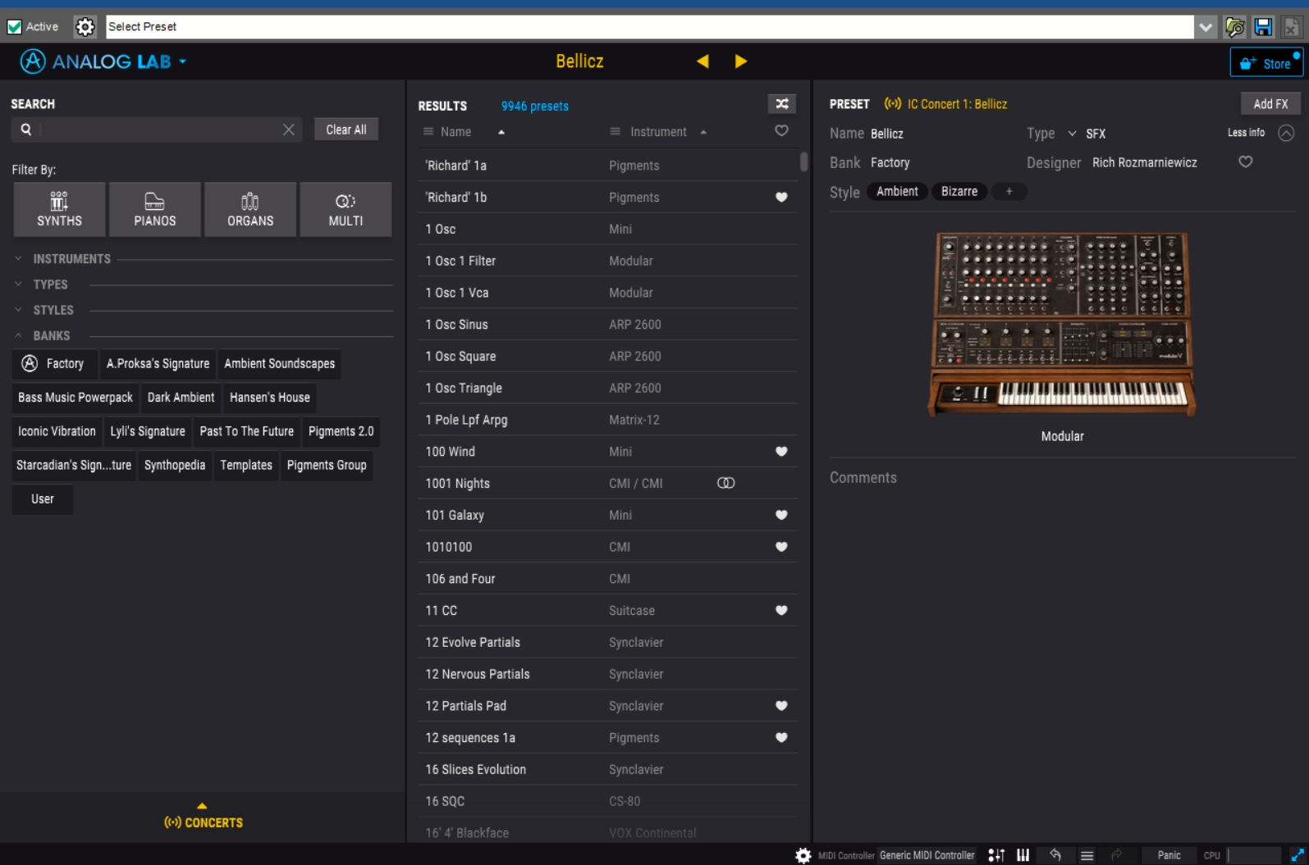Expand the CONCERTS panel

(x=203, y=817)
